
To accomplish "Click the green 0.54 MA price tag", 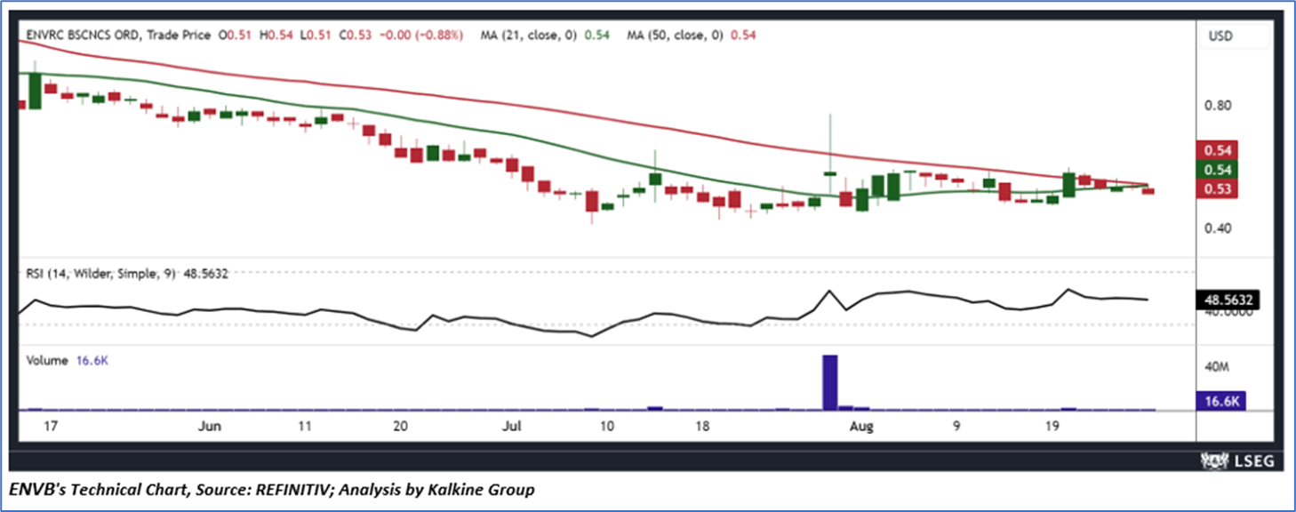I will click(x=1217, y=170).
